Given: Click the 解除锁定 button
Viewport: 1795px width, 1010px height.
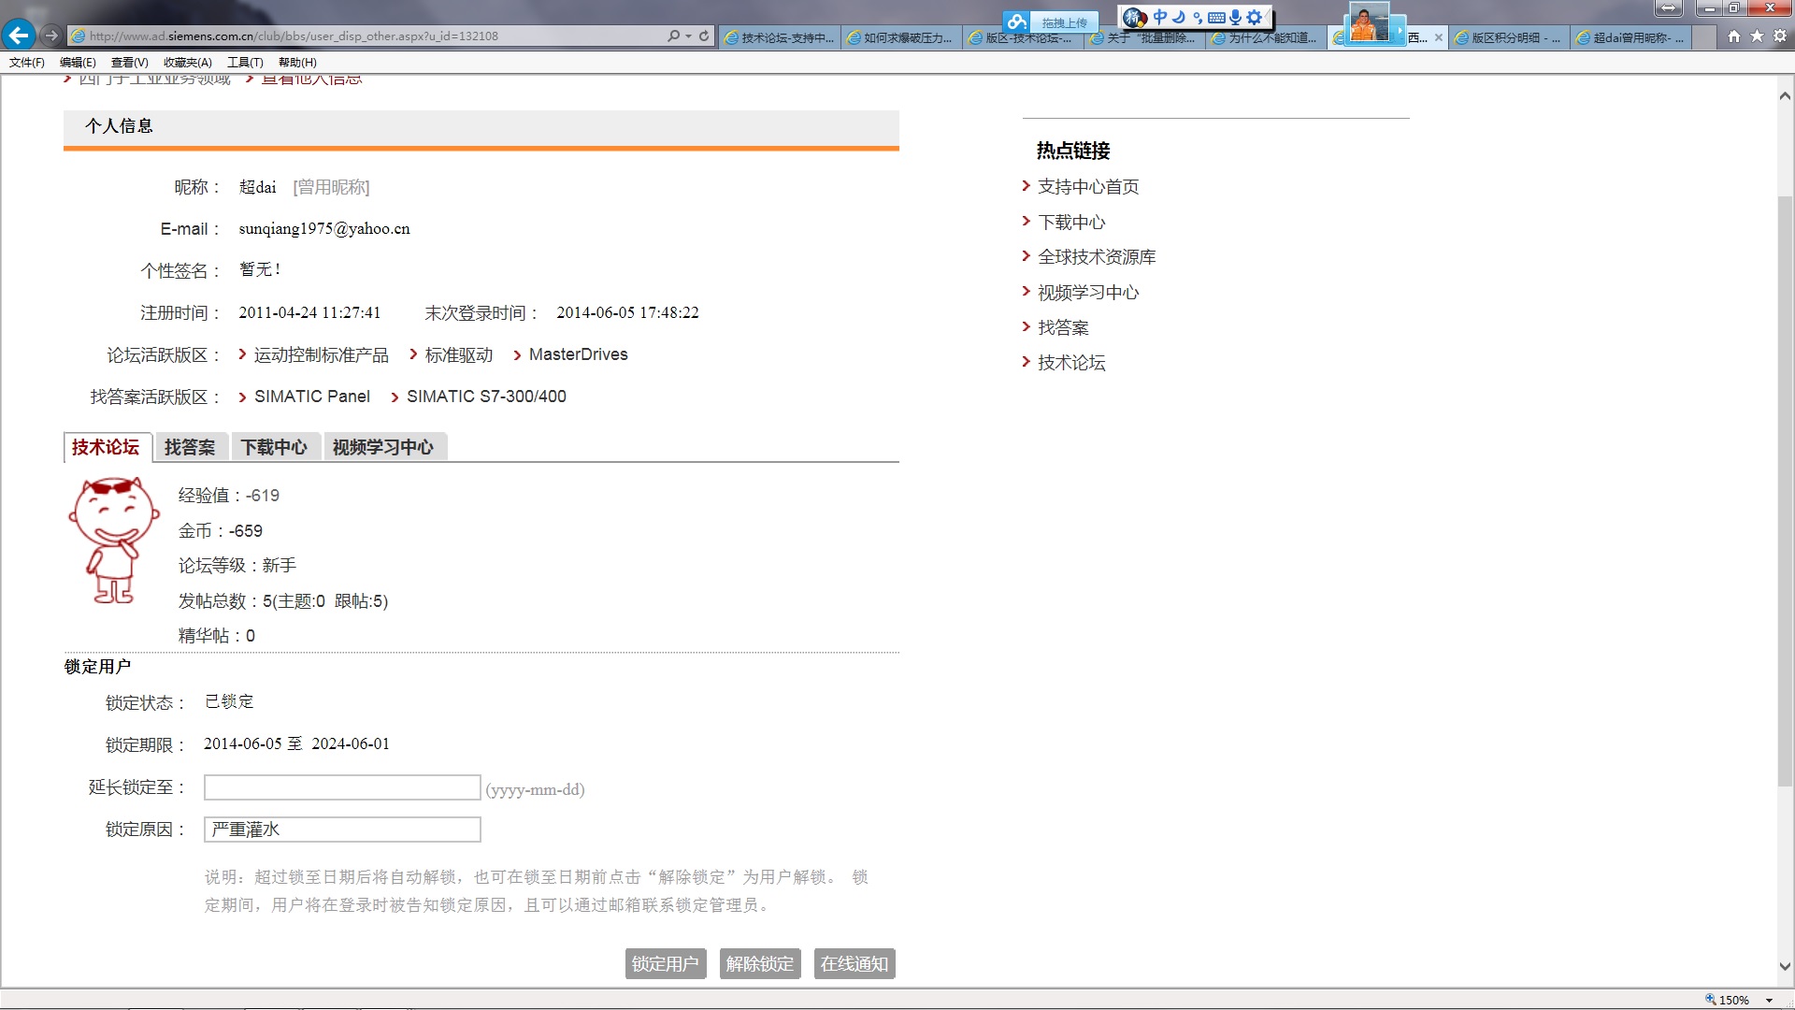Looking at the screenshot, I should coord(759,963).
